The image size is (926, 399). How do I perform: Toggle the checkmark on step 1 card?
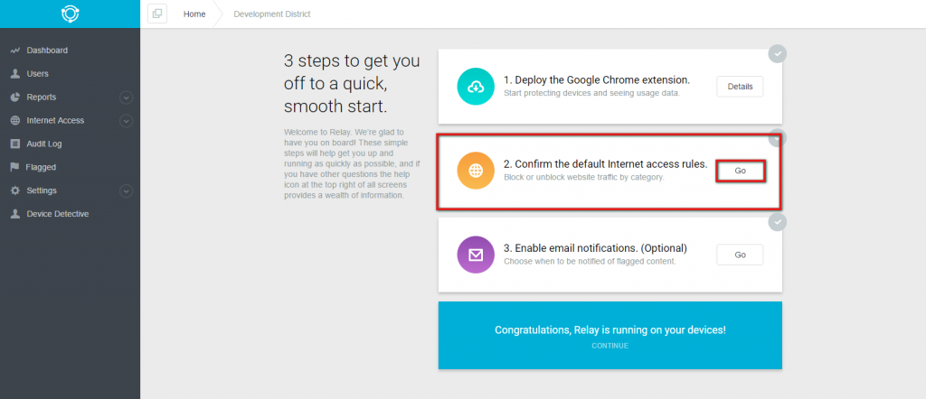(778, 53)
